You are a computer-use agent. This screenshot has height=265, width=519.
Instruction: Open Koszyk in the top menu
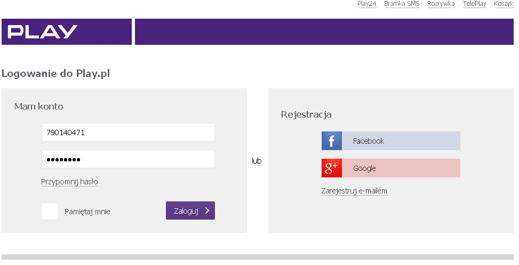504,4
